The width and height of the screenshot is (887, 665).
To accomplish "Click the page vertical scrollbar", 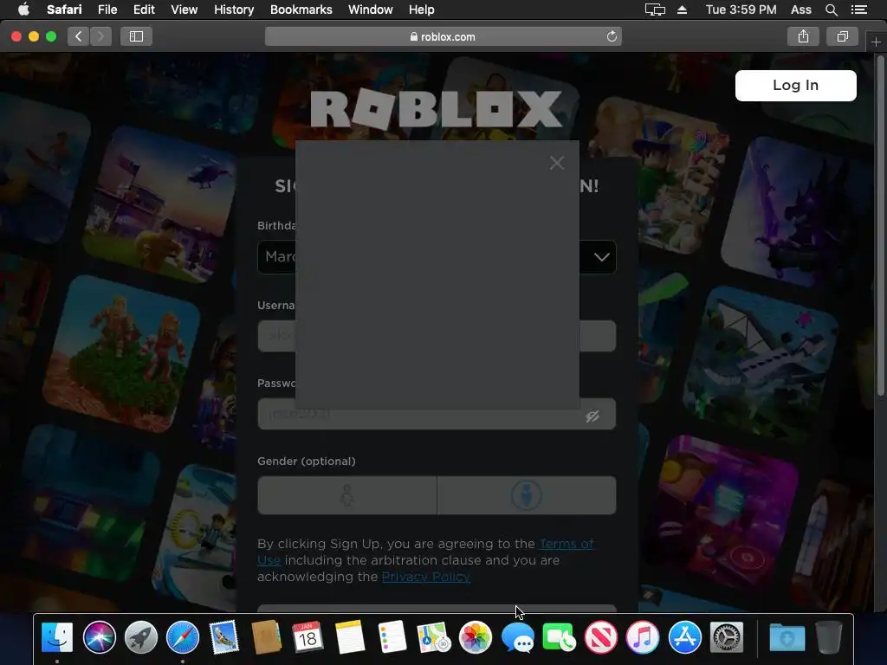I will [881, 226].
